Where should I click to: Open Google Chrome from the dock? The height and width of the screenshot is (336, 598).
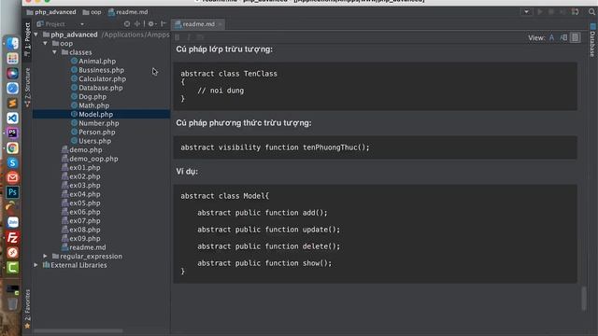pos(12,147)
